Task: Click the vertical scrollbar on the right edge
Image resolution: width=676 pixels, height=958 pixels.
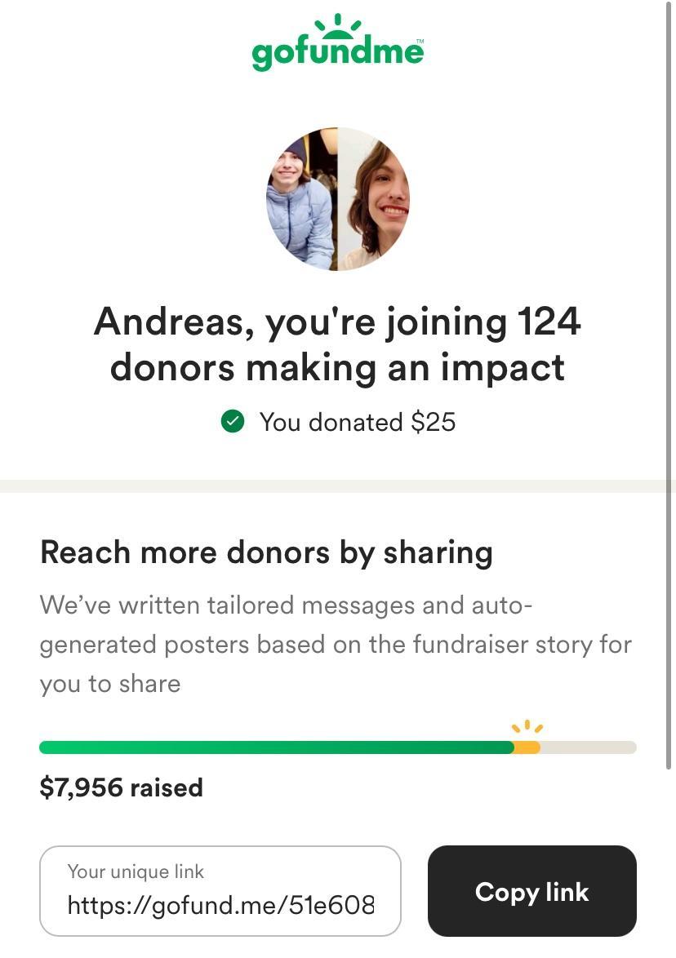Action: pyautogui.click(x=669, y=384)
